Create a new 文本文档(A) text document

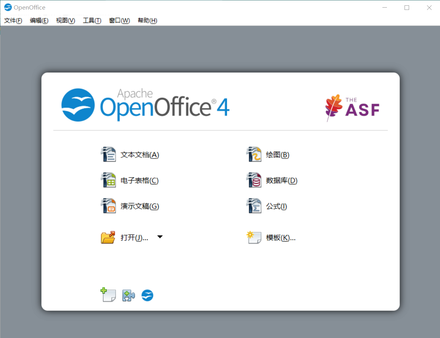(140, 155)
